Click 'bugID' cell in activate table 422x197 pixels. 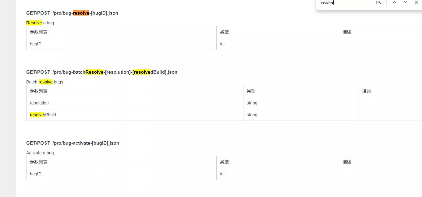(x=121, y=174)
